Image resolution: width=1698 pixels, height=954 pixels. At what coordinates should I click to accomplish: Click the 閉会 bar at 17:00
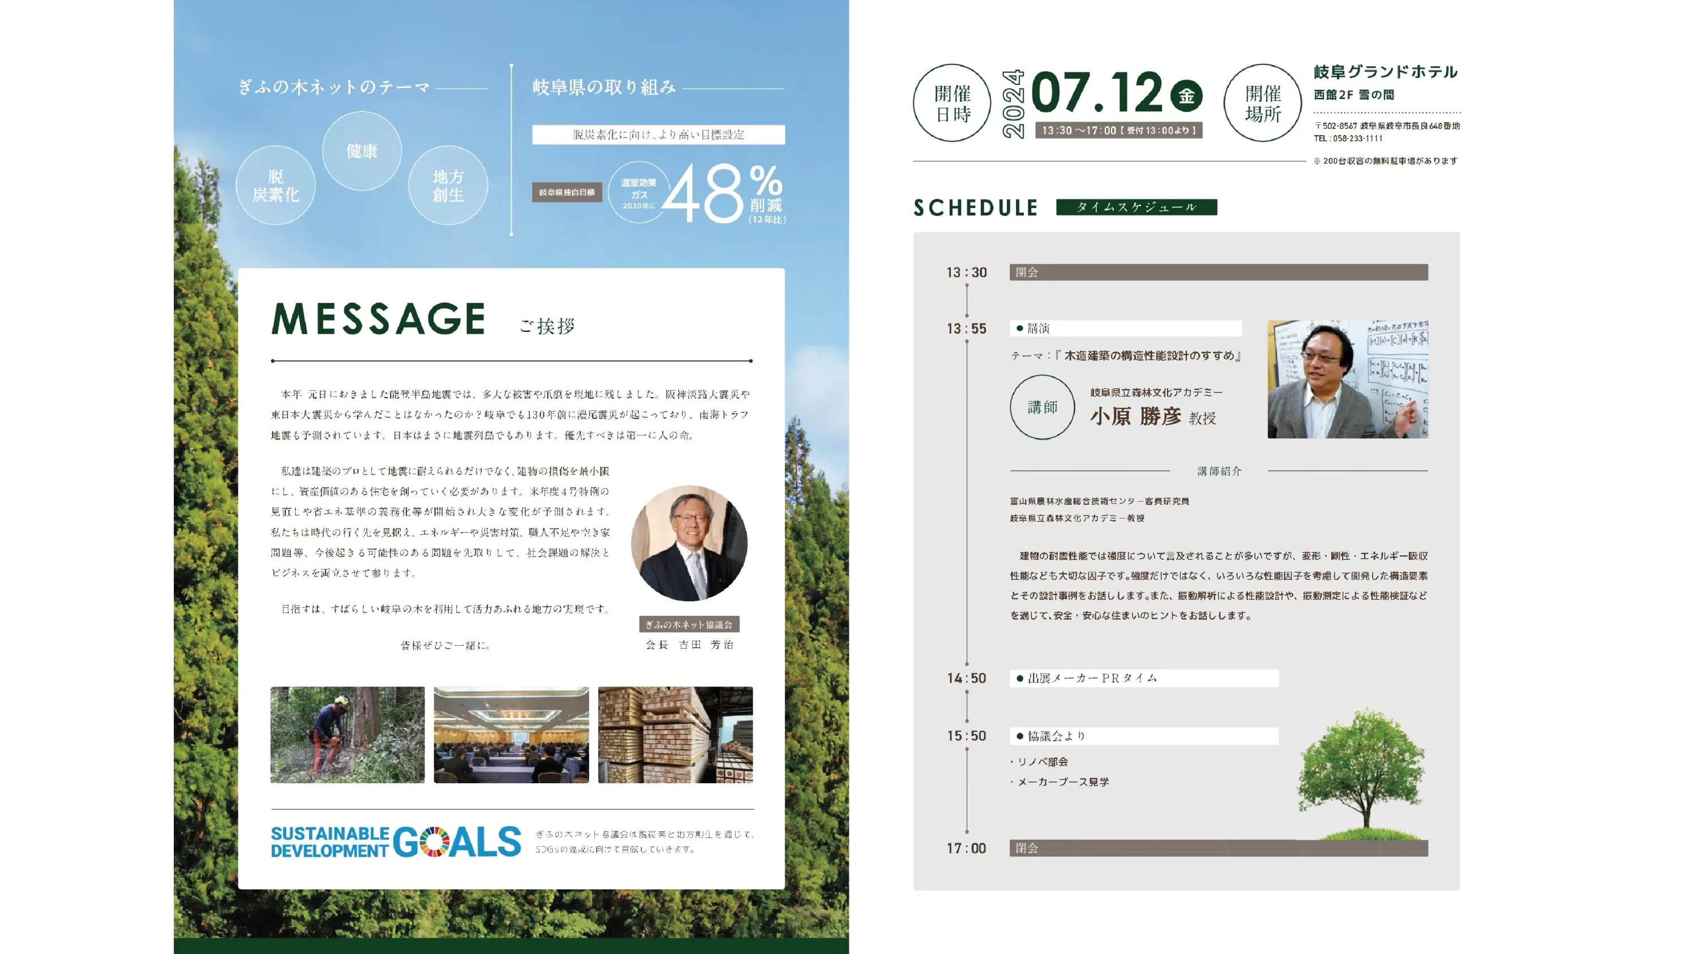point(1219,848)
